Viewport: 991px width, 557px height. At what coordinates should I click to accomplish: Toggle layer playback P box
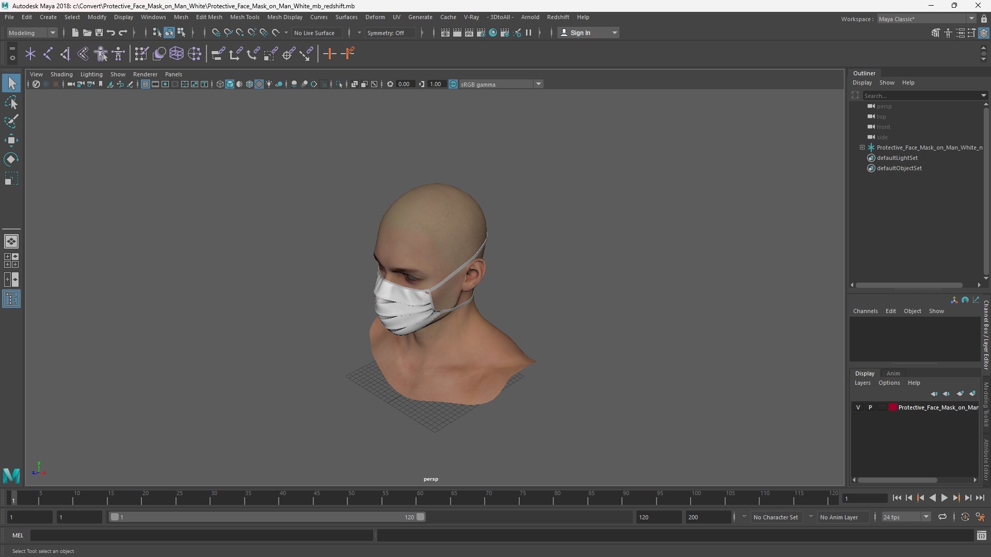[x=870, y=407]
